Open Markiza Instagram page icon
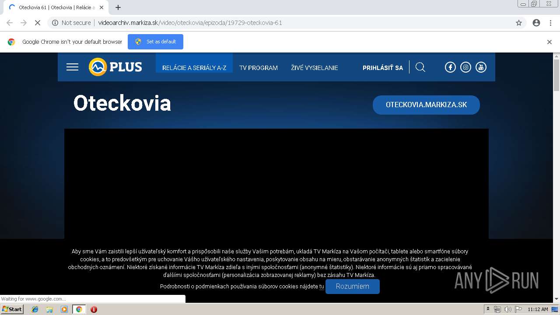Screen dimensions: 560x315 tap(465, 67)
